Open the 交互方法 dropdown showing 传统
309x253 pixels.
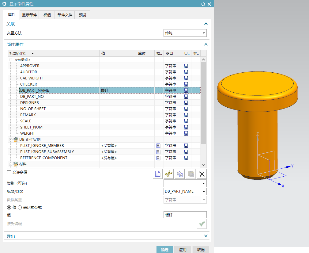pyautogui.click(x=185, y=33)
